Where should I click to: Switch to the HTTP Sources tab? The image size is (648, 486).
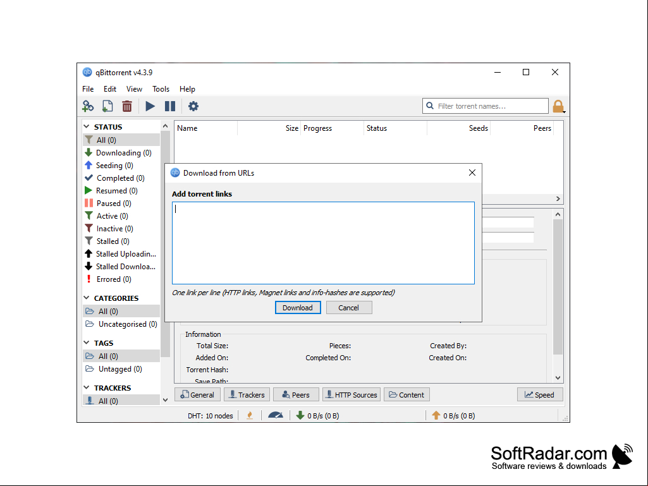click(352, 394)
